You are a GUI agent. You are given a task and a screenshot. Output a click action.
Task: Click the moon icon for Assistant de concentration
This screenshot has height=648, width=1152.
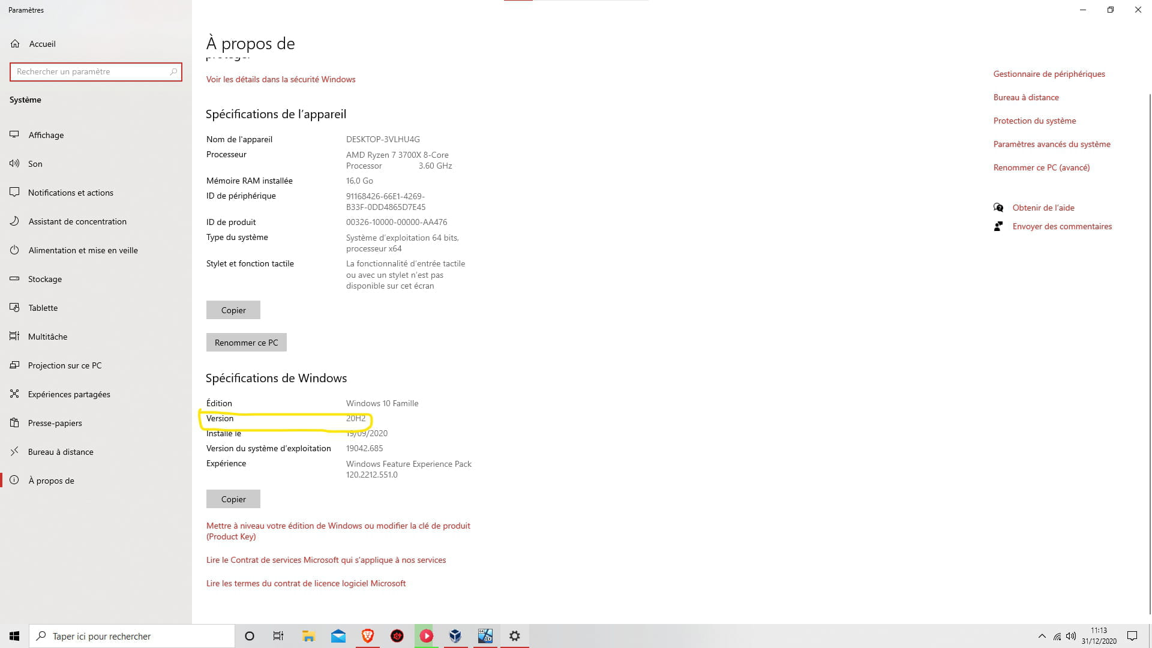click(x=14, y=221)
